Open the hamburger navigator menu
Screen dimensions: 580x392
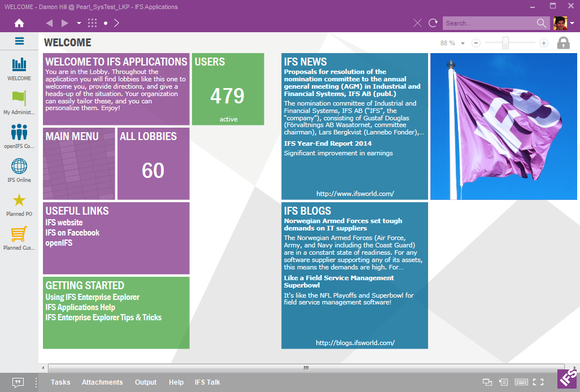19,41
